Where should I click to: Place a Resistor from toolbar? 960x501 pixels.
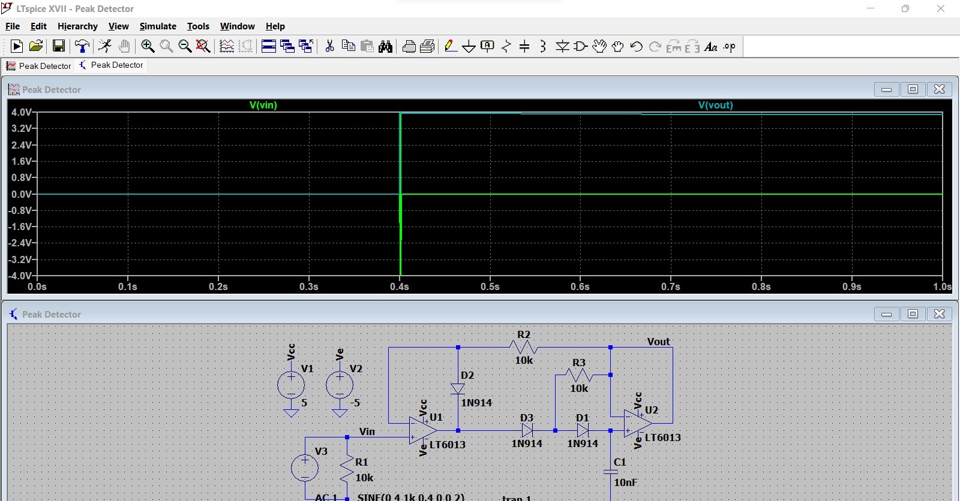[506, 46]
